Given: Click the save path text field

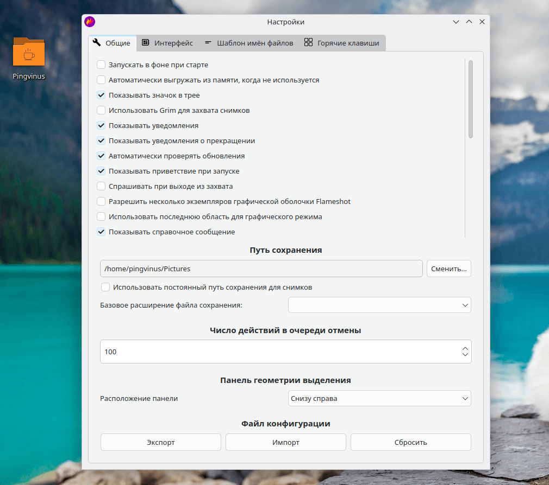Looking at the screenshot, I should point(261,269).
